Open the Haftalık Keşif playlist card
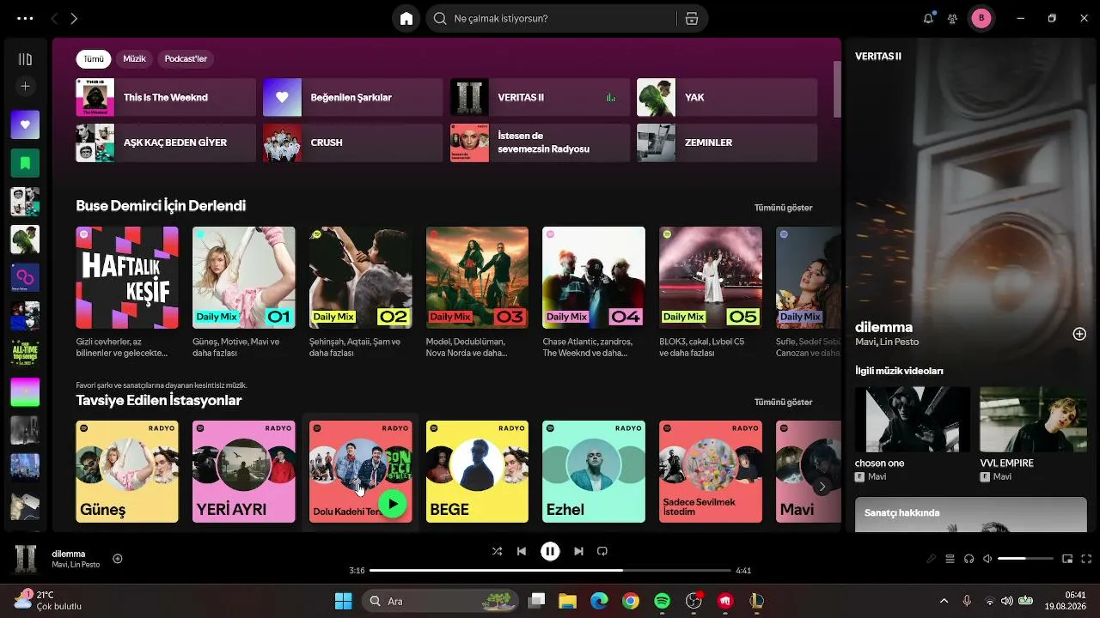 click(127, 294)
